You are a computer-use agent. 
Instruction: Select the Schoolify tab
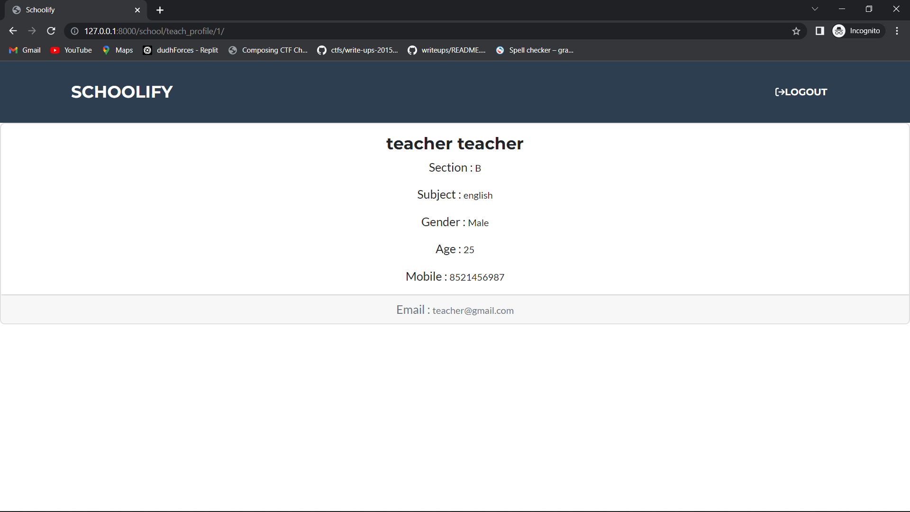pyautogui.click(x=71, y=9)
